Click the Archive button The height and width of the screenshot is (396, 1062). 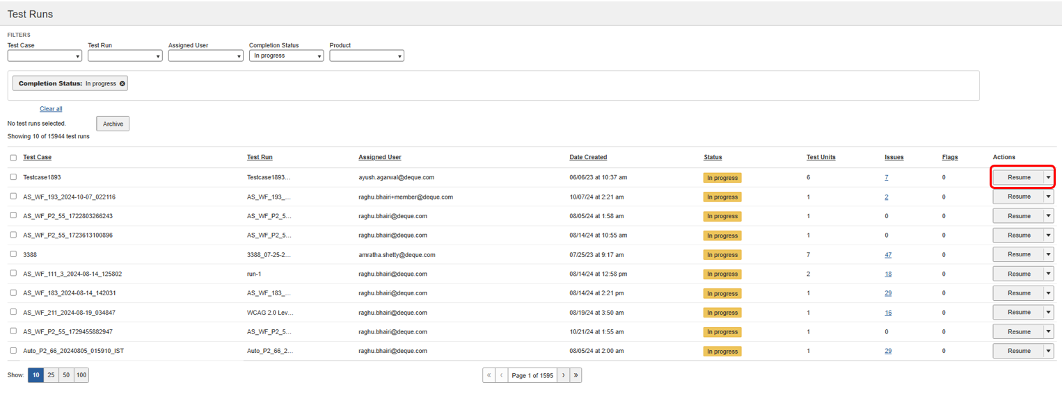(x=113, y=124)
